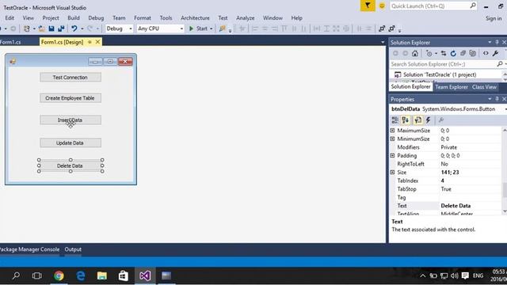Click the Property Pages wrench icon
Viewport: 507px width, 285px height.
440,120
